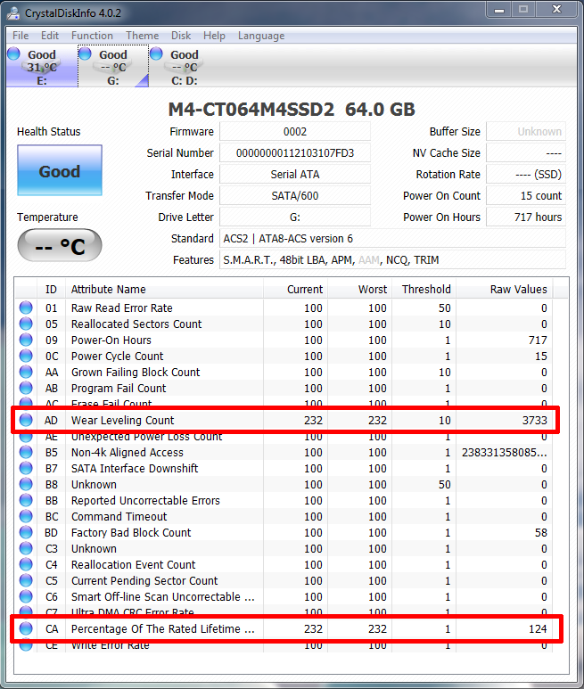Click the drive title M4-CT064M4SSD2 64.0 GB

point(292,110)
